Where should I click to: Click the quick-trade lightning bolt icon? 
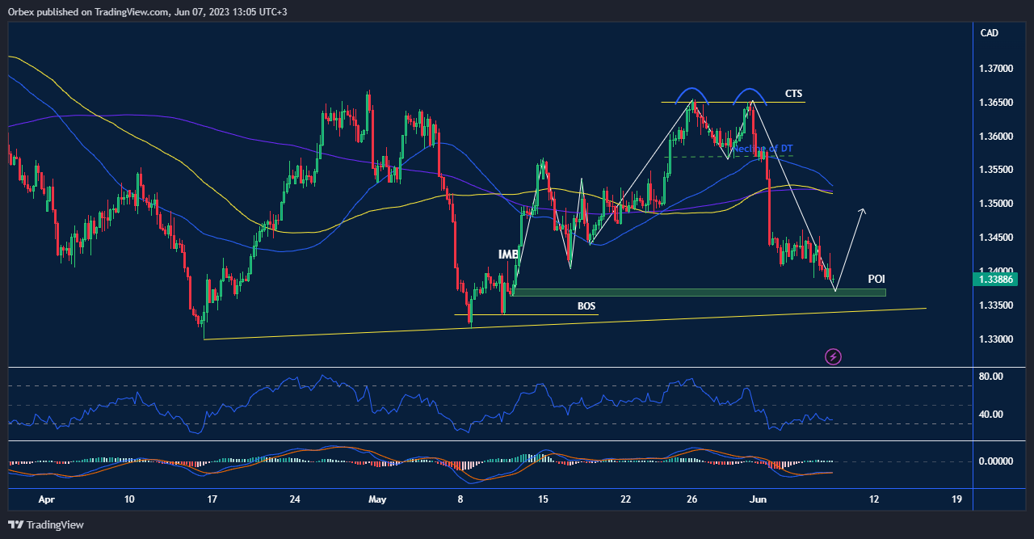(x=833, y=356)
